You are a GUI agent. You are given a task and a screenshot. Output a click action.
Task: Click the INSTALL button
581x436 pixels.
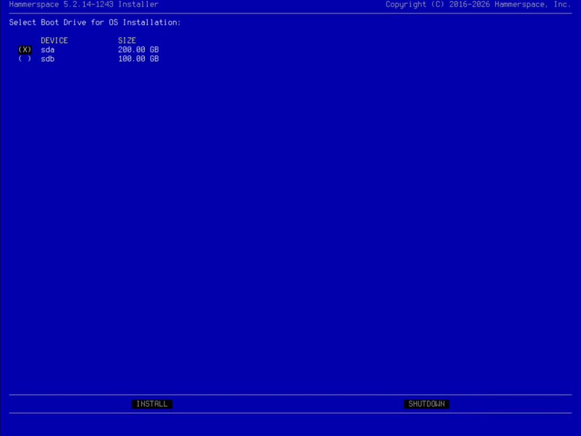click(152, 404)
